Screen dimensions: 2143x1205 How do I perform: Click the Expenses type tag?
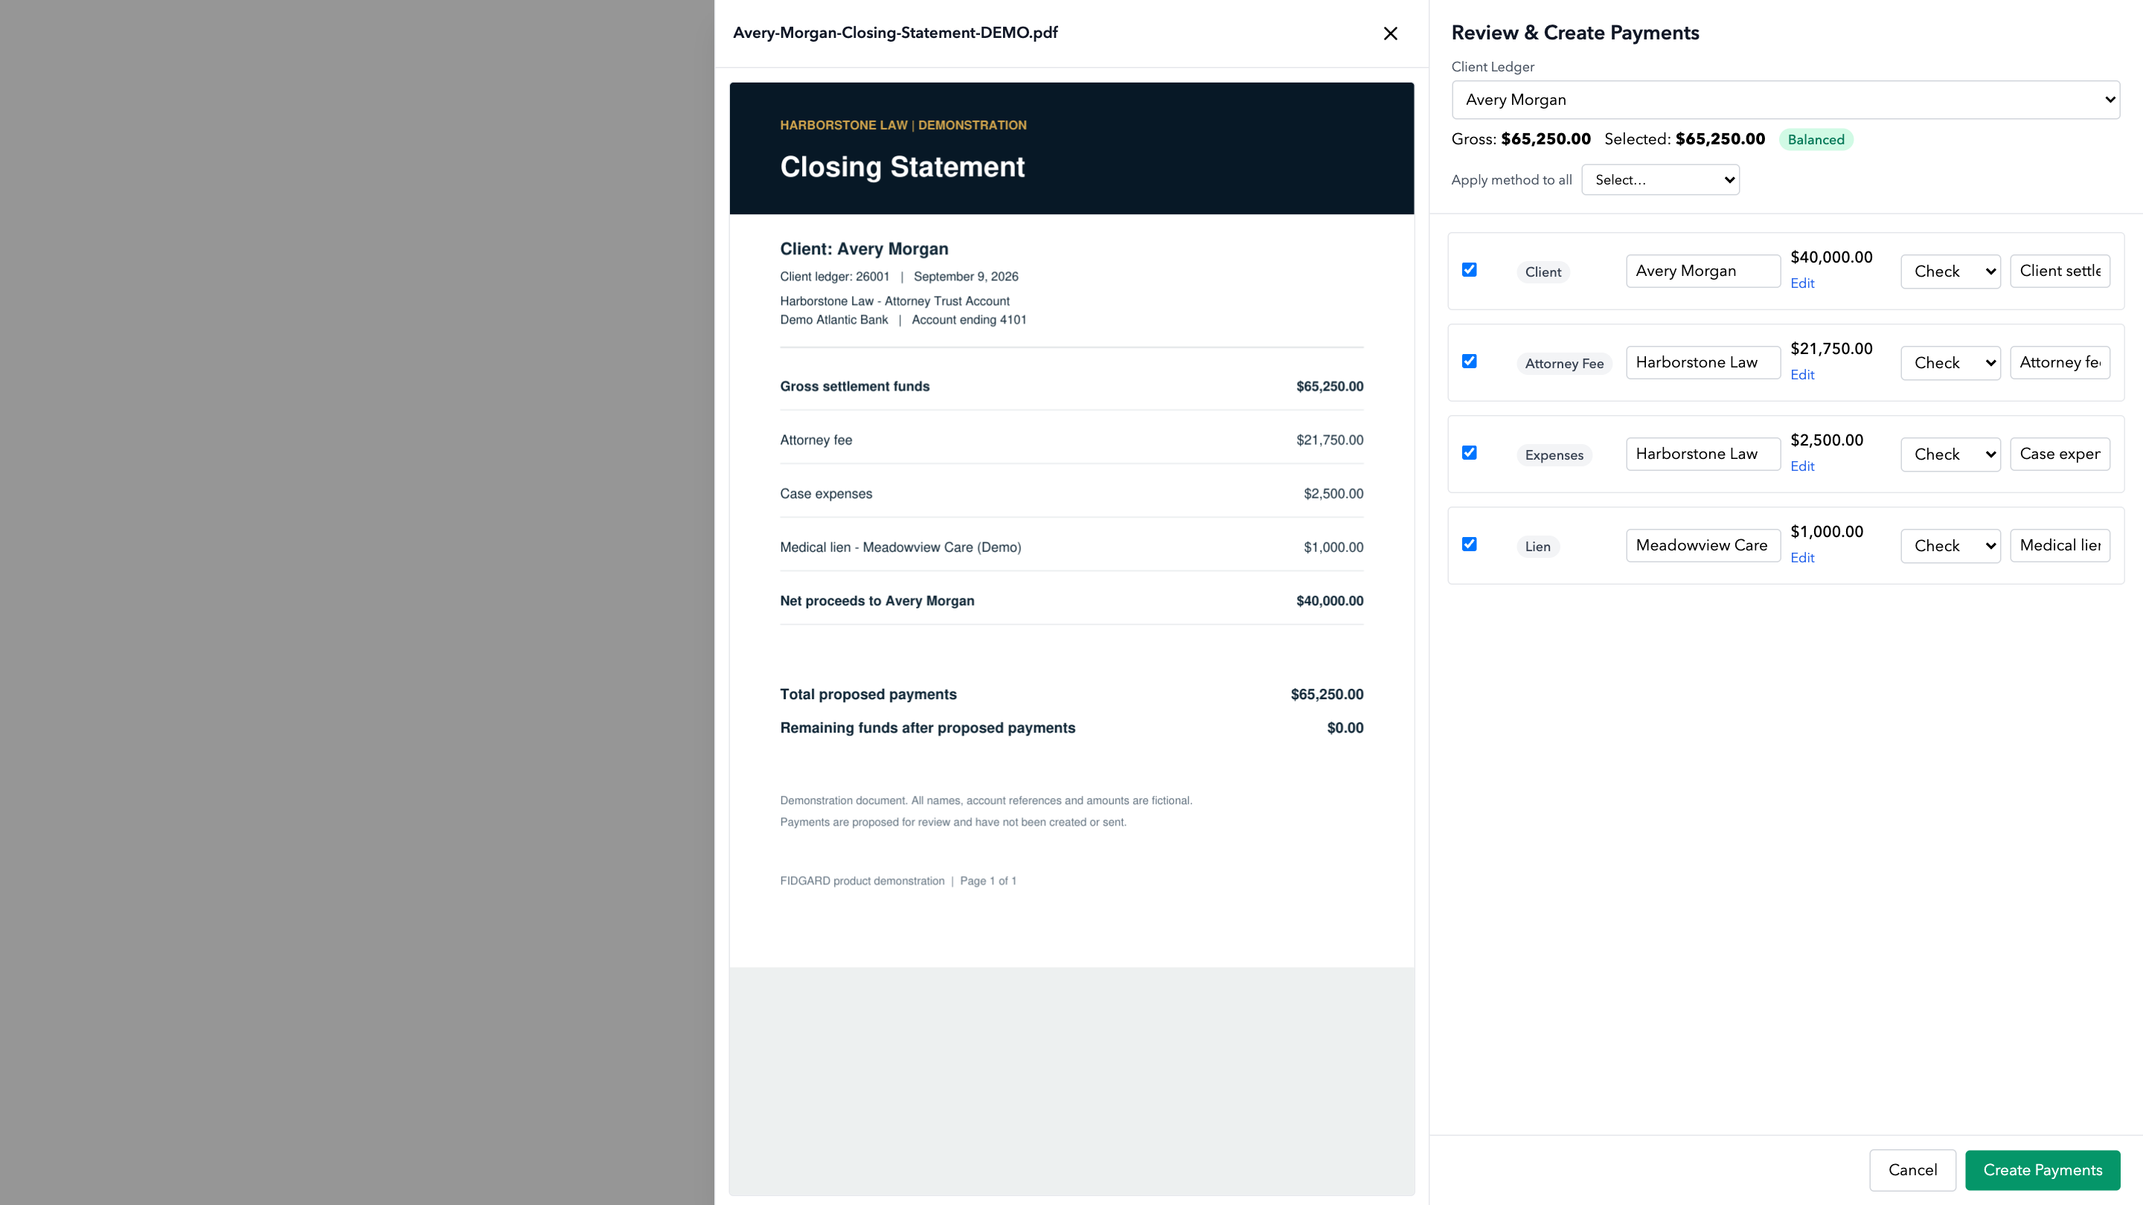point(1554,455)
